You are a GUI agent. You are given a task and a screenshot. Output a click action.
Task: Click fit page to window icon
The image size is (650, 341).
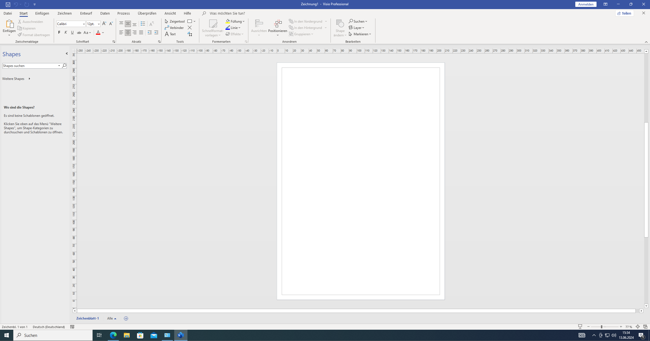[638, 327]
